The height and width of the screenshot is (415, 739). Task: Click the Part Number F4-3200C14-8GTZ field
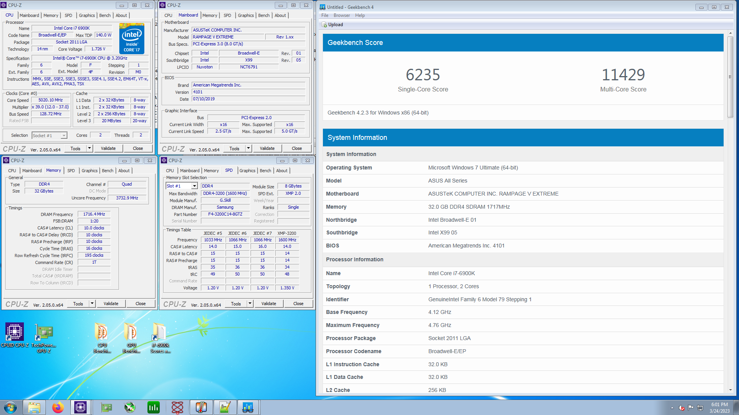point(225,214)
